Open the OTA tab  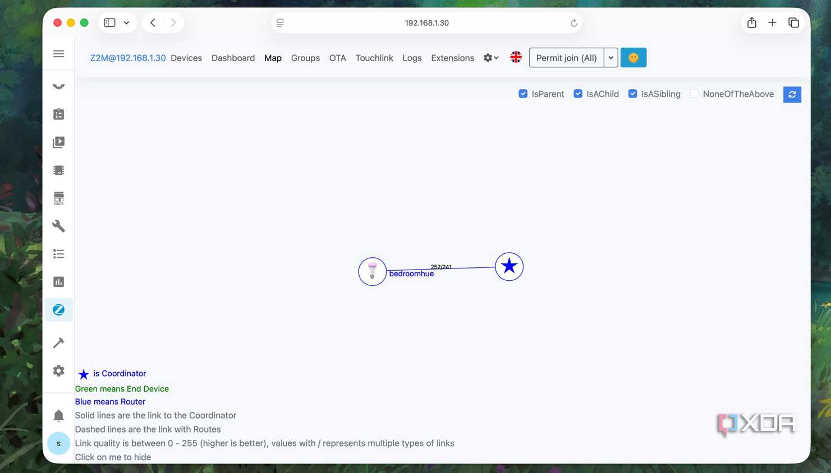click(x=337, y=58)
